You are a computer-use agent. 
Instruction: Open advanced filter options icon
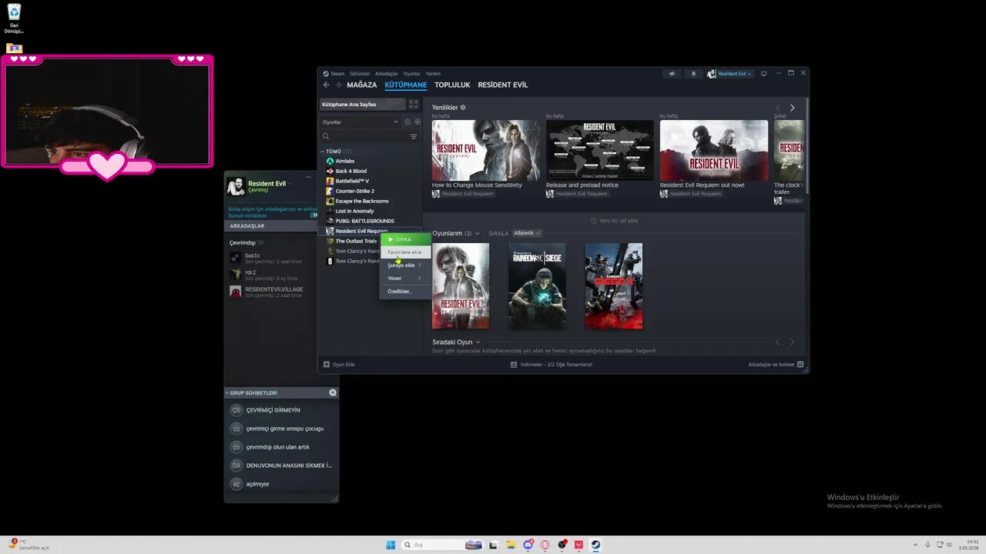pos(414,136)
